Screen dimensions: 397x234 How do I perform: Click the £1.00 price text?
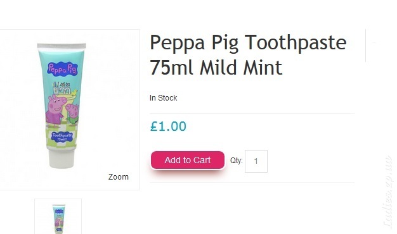click(168, 126)
